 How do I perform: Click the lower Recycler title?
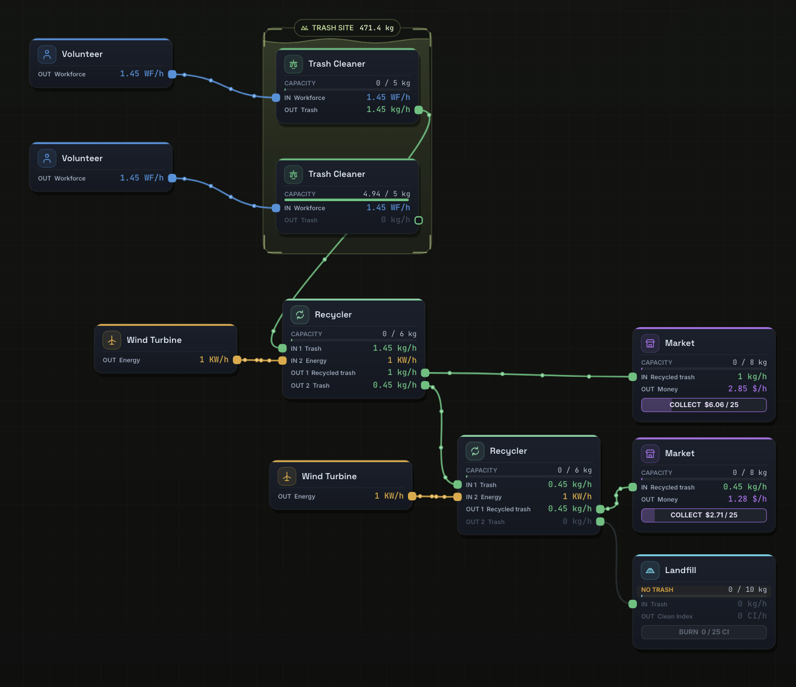click(x=508, y=451)
